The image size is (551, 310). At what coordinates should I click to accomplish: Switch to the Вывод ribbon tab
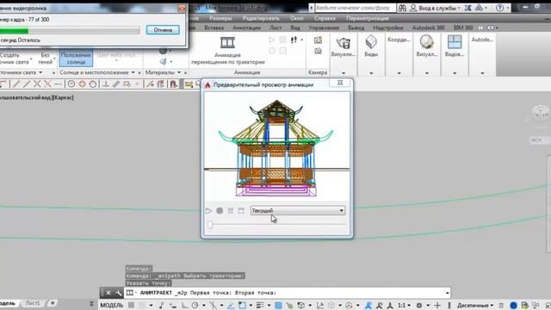[356, 28]
